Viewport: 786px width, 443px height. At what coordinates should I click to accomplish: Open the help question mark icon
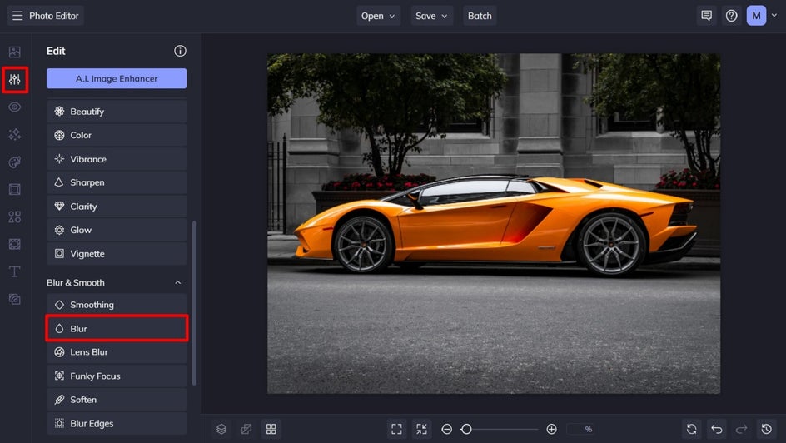pos(731,16)
